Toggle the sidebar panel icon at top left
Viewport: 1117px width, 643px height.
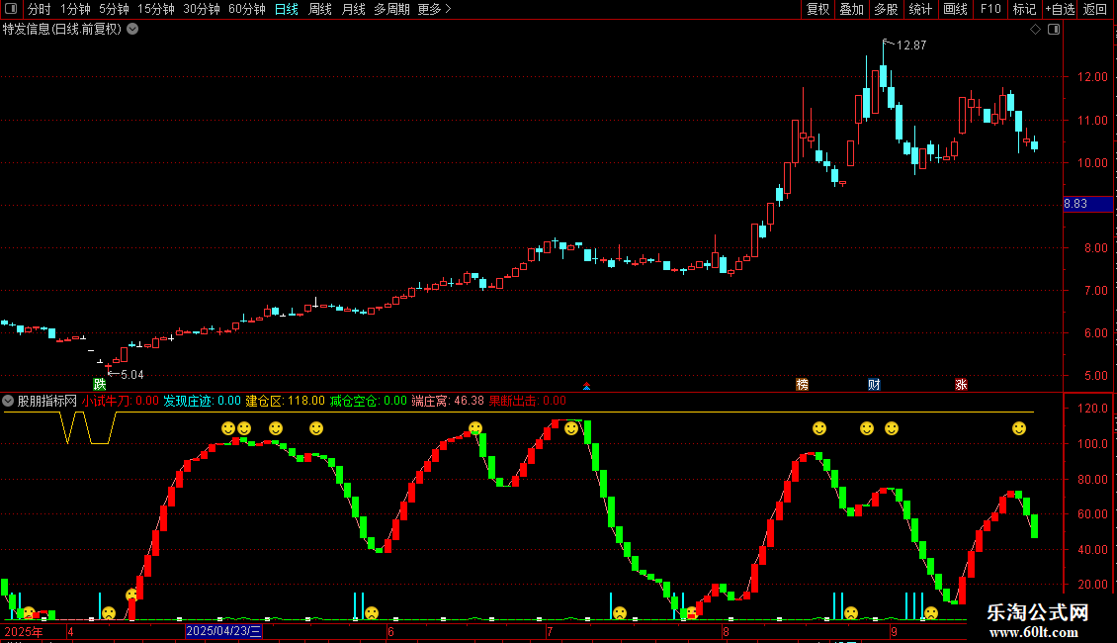(x=11, y=9)
